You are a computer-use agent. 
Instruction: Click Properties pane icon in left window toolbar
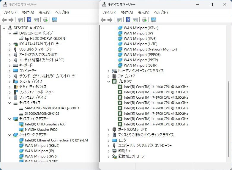tap(36, 20)
